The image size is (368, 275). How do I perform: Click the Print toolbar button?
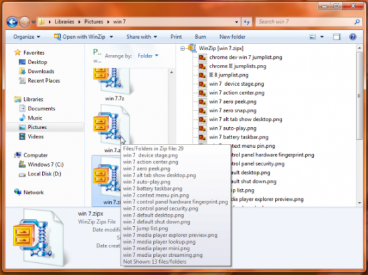tap(176, 37)
